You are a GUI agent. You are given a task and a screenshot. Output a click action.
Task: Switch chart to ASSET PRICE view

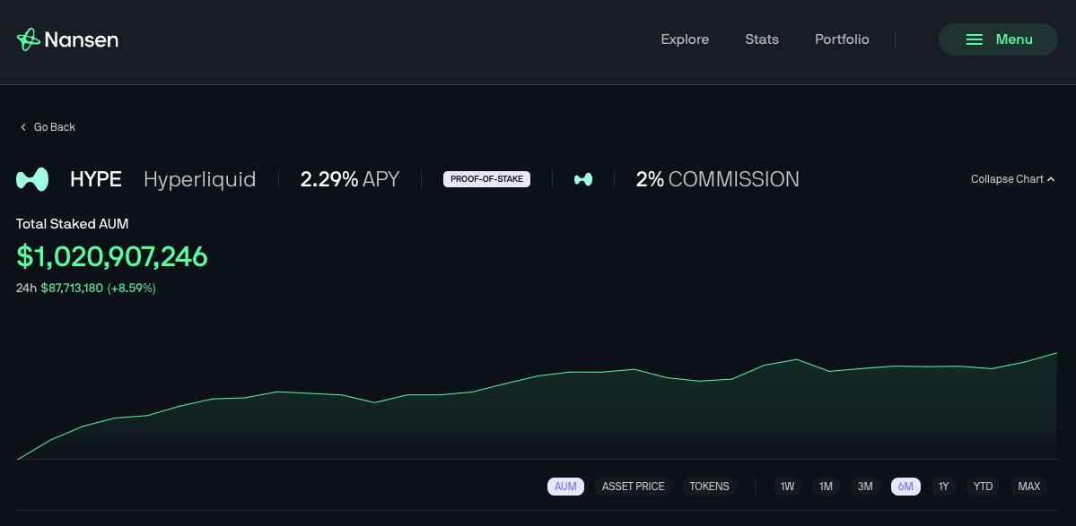[x=633, y=487]
